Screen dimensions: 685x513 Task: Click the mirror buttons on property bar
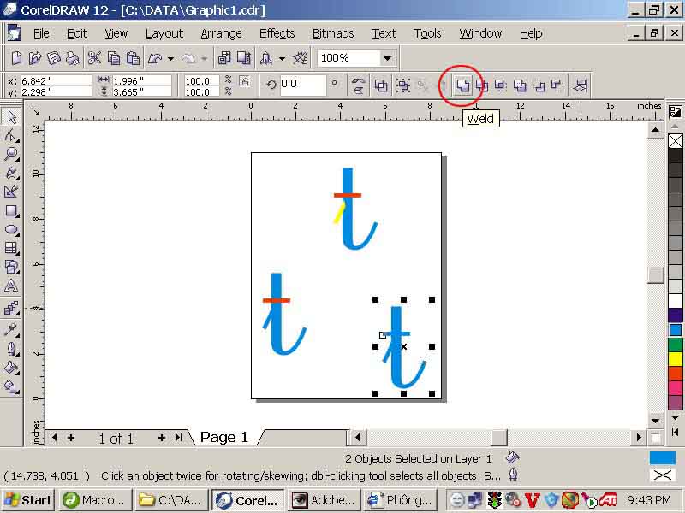tap(358, 85)
